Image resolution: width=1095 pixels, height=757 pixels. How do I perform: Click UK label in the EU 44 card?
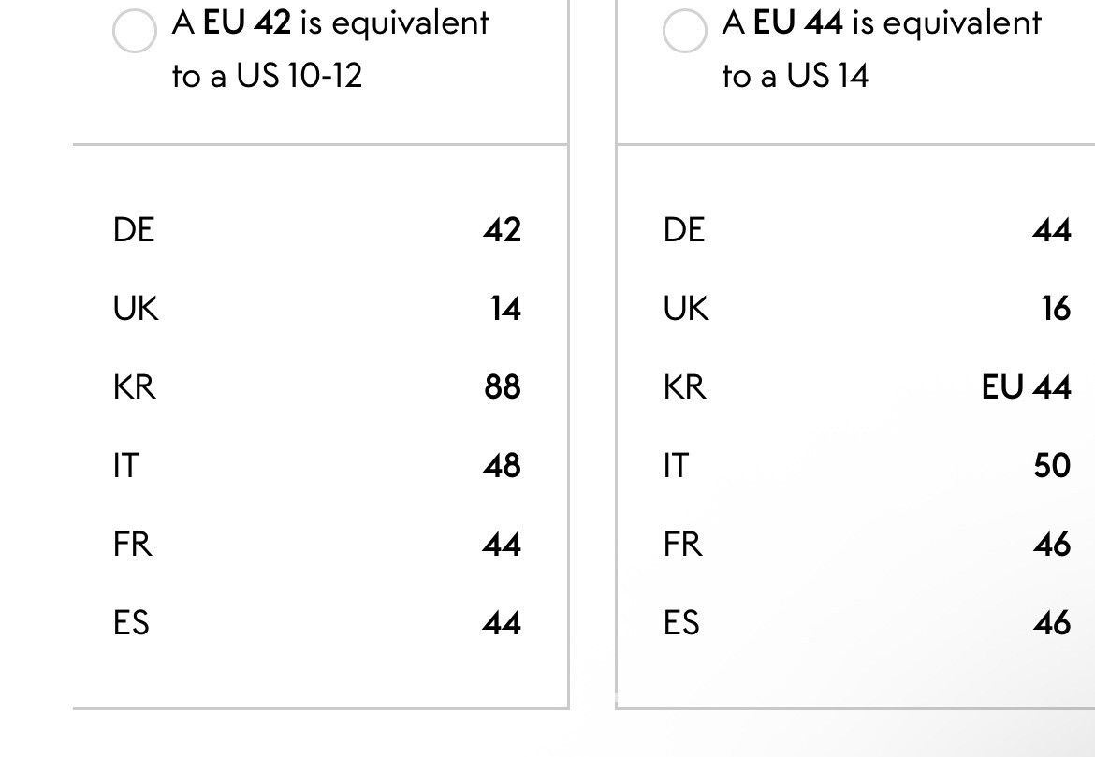click(686, 309)
